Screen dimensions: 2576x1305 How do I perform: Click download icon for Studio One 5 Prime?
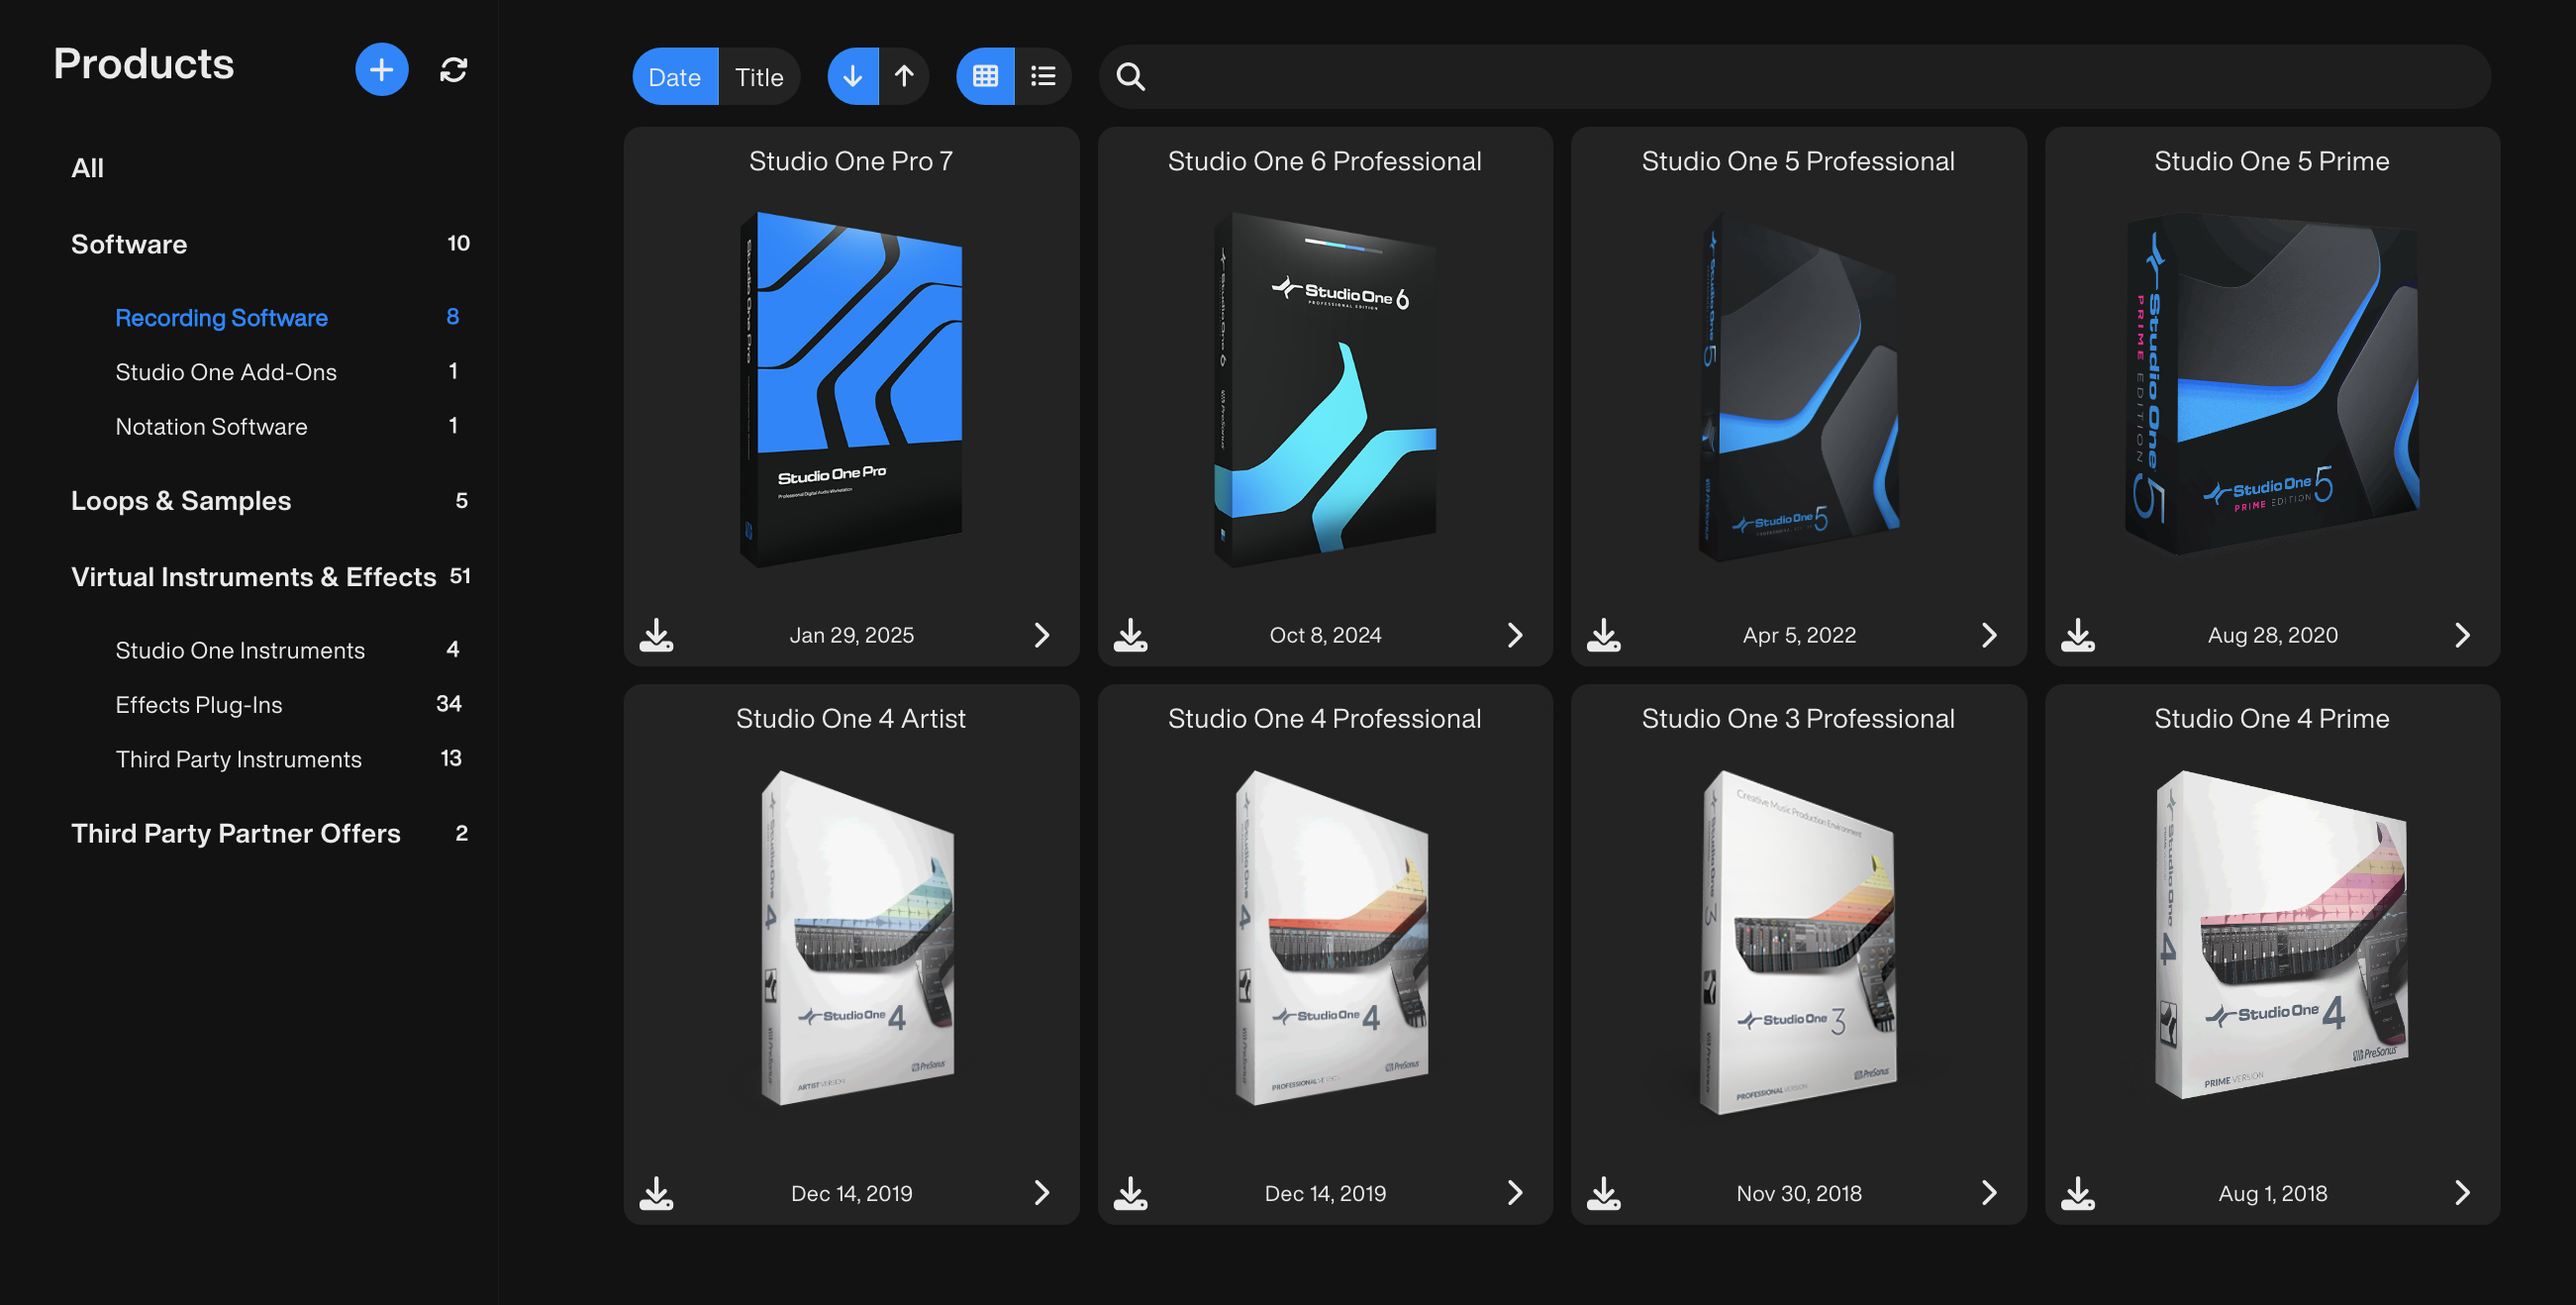click(2077, 635)
